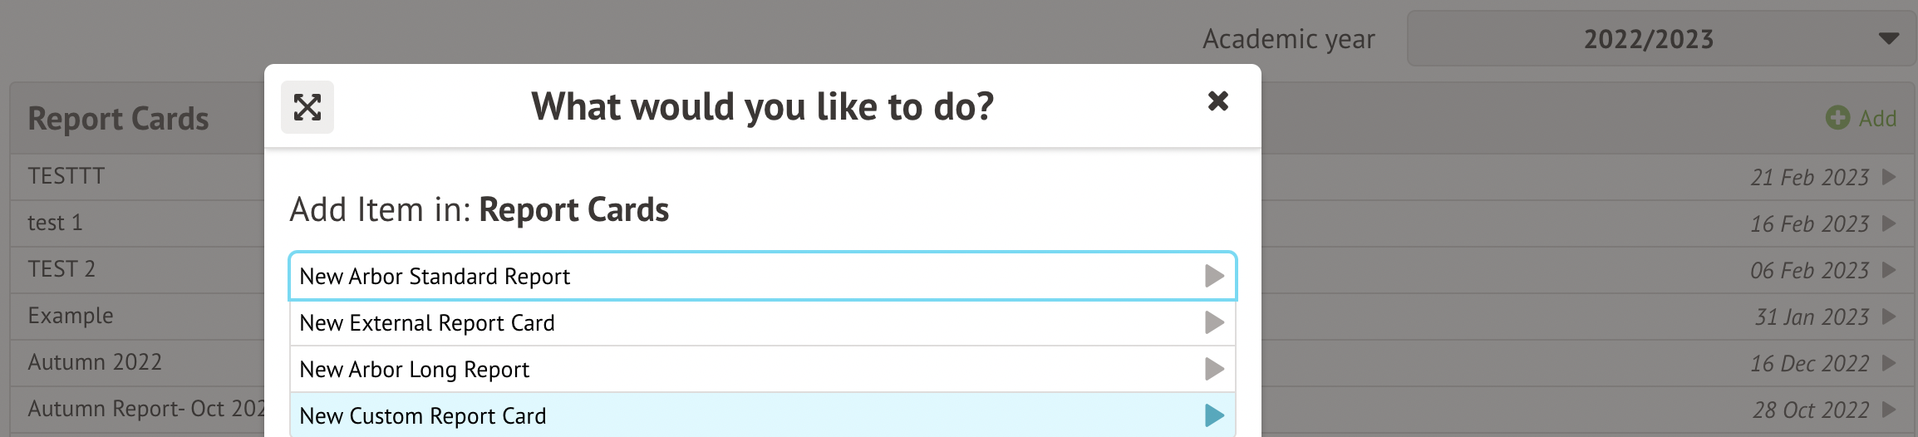Select New External Report Card option
Screen dimensions: 1918x437
coord(427,322)
